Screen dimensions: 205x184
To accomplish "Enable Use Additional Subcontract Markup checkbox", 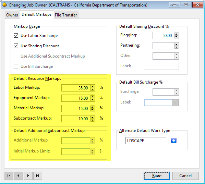I will (x=16, y=56).
